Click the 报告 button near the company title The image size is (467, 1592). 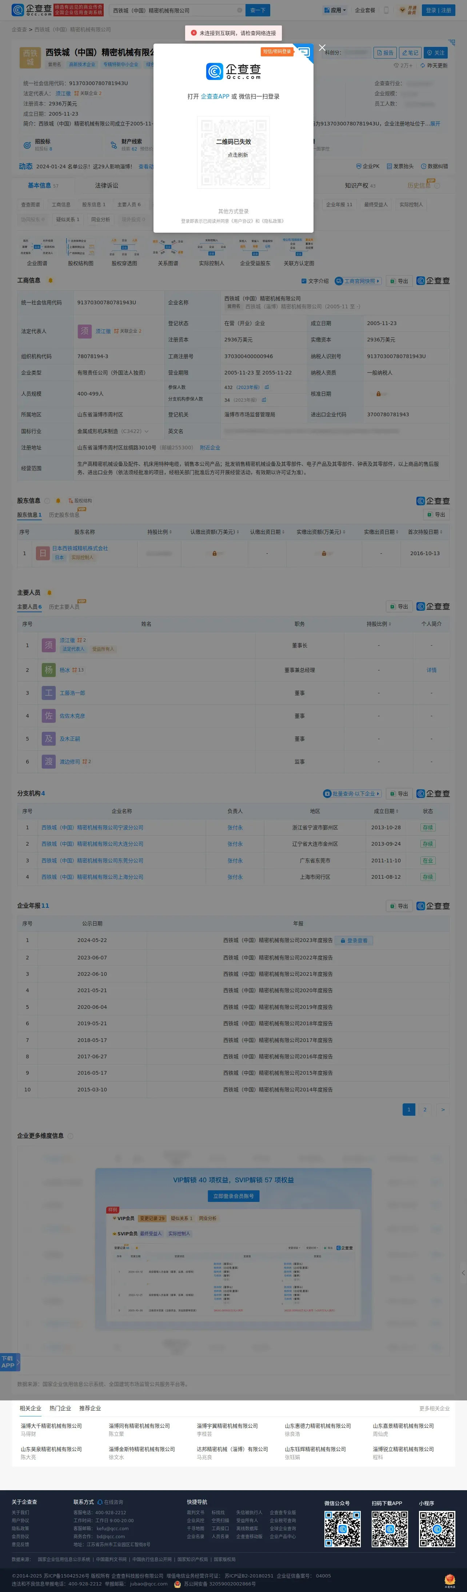click(x=385, y=53)
